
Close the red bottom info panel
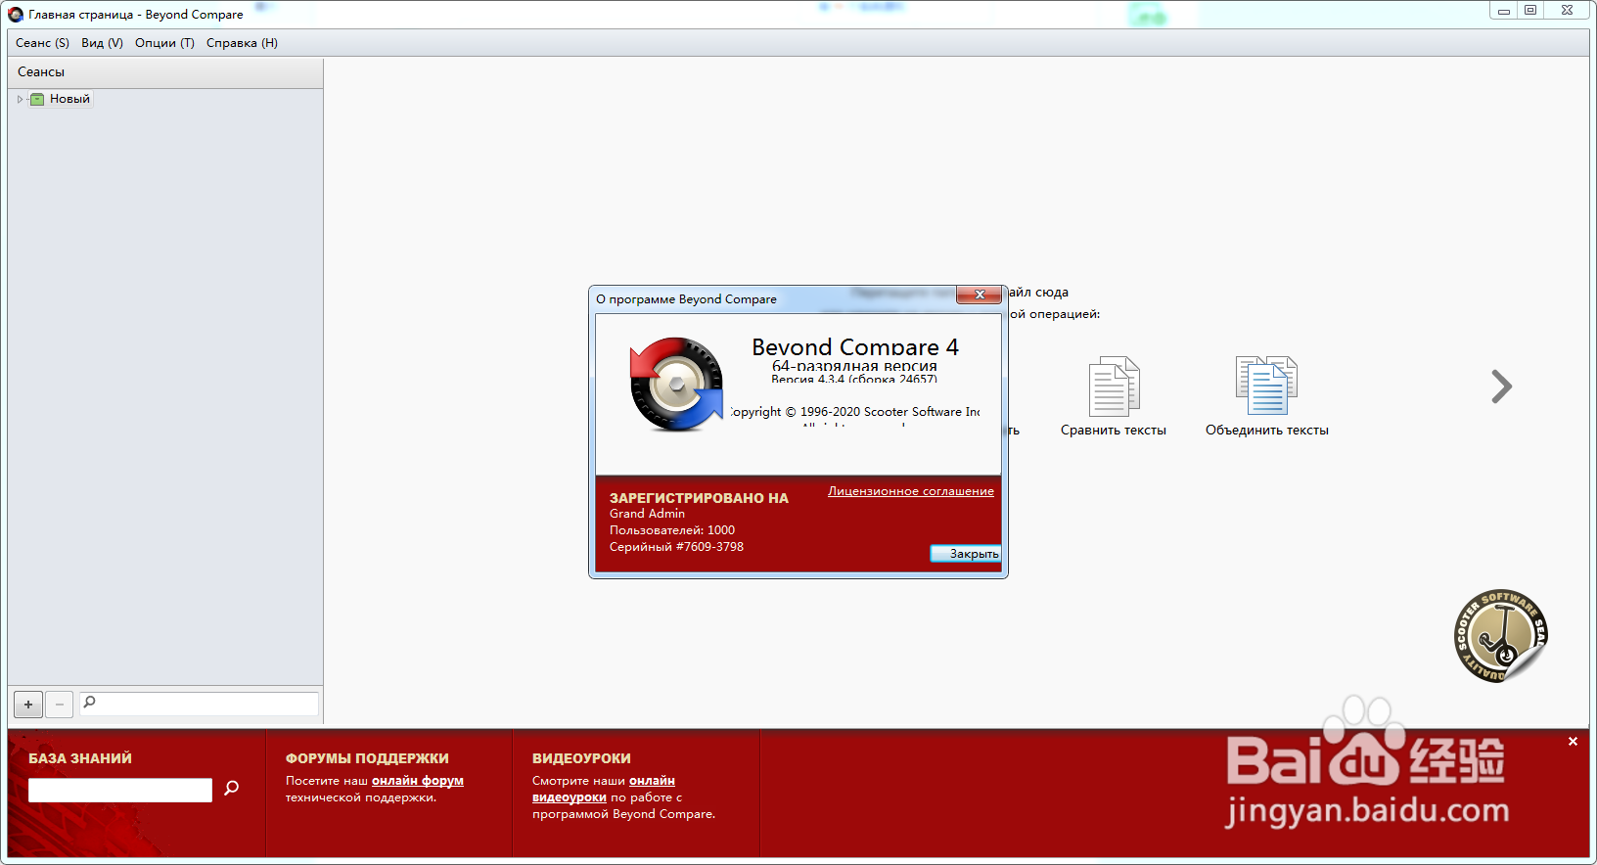[1573, 742]
